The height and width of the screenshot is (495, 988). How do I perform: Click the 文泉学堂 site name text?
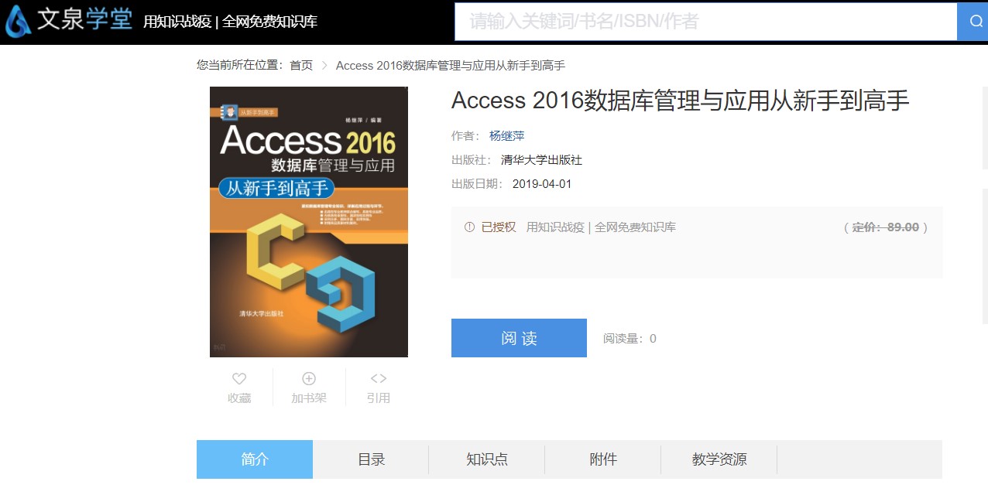[x=84, y=21]
